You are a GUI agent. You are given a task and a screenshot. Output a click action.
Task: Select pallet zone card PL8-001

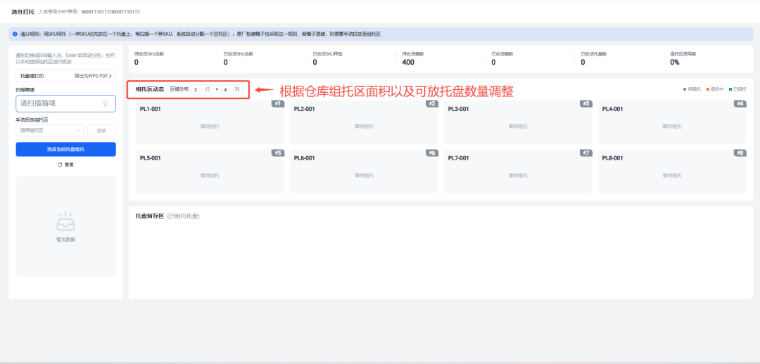(x=672, y=172)
